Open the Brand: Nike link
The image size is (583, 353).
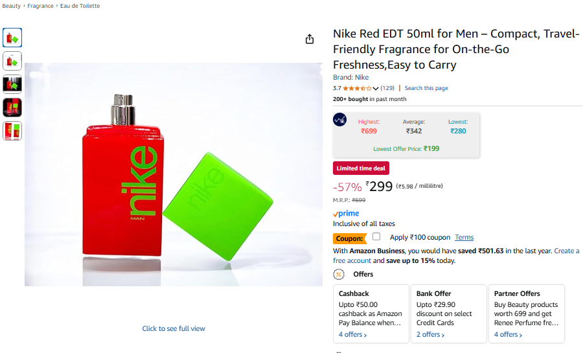point(350,78)
